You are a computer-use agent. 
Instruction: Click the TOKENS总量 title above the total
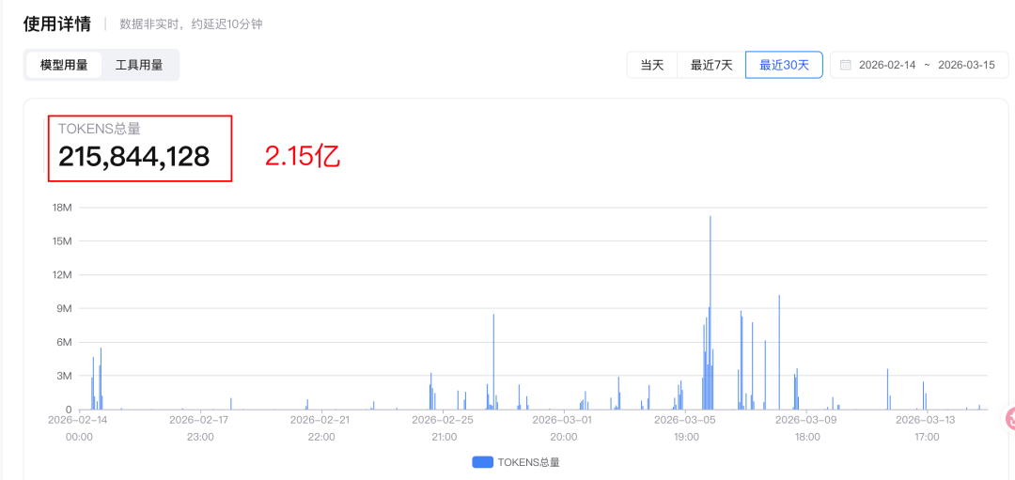(x=99, y=129)
